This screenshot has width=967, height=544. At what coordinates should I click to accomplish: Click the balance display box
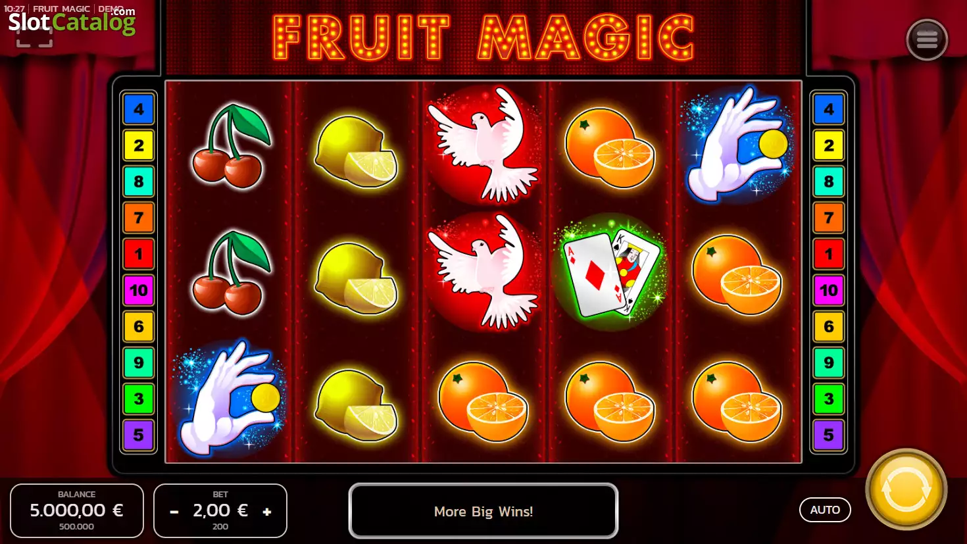point(77,510)
